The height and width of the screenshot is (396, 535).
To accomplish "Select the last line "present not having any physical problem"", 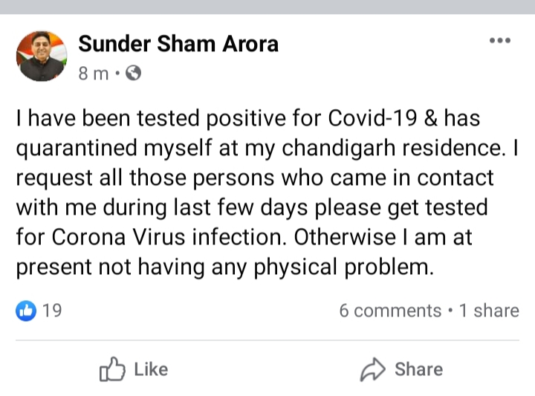I will pyautogui.click(x=224, y=267).
